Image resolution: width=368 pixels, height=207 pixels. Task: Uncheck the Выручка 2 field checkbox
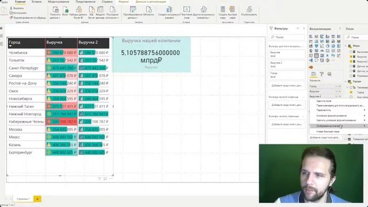(351, 62)
